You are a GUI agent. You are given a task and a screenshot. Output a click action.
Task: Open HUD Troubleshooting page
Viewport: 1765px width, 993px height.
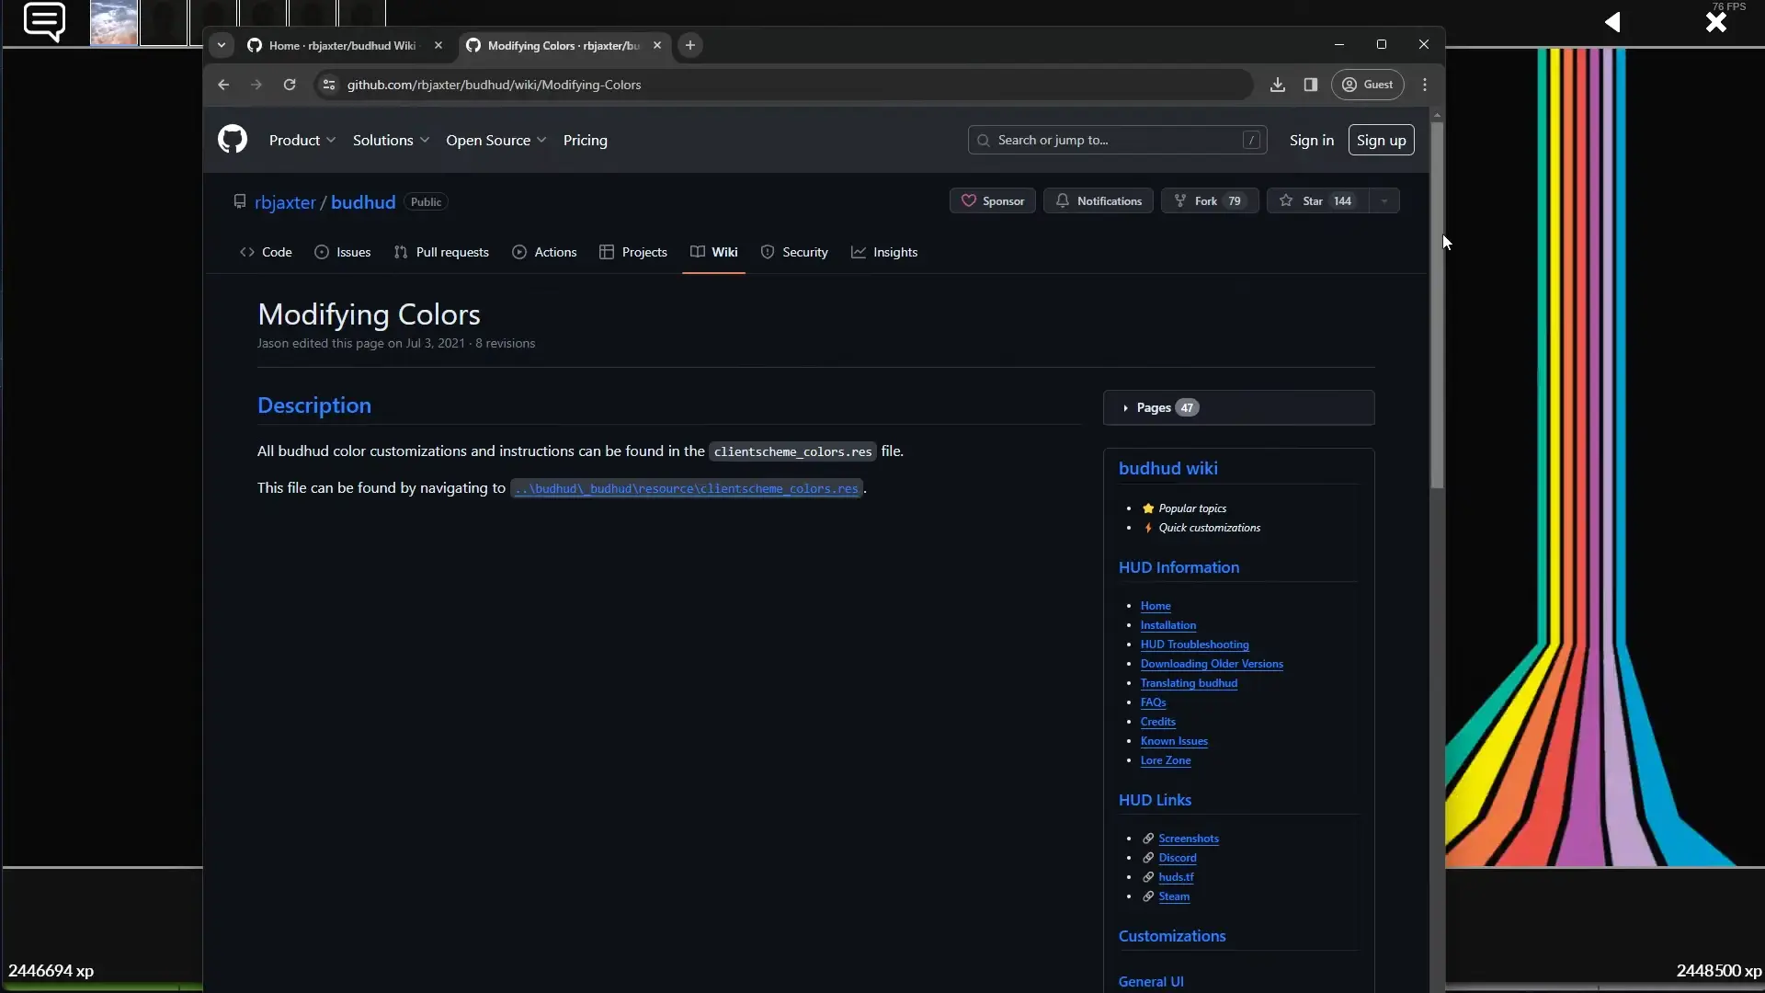pos(1195,645)
